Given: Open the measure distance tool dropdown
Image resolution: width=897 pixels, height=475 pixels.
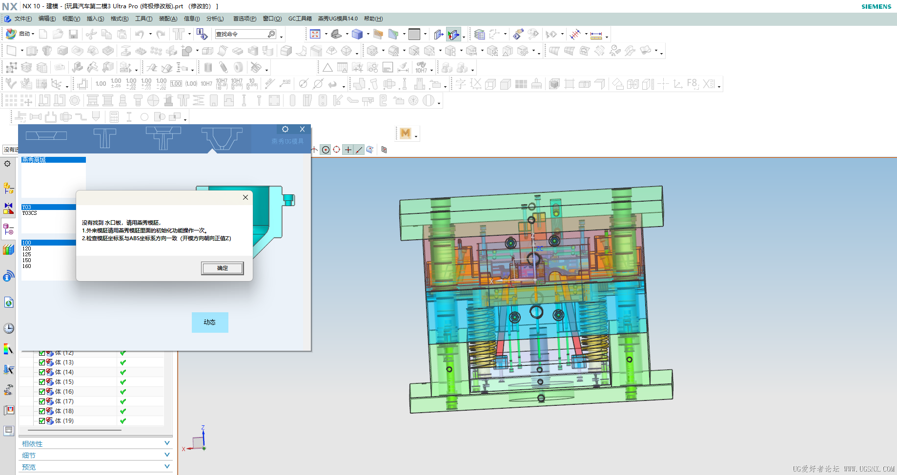Looking at the screenshot, I should click(607, 36).
